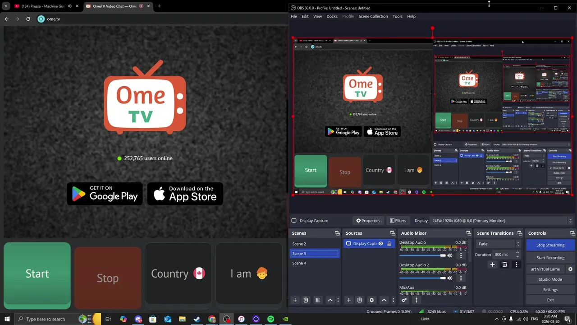Click the Get it on Google Play badge
577x325 pixels.
[105, 194]
